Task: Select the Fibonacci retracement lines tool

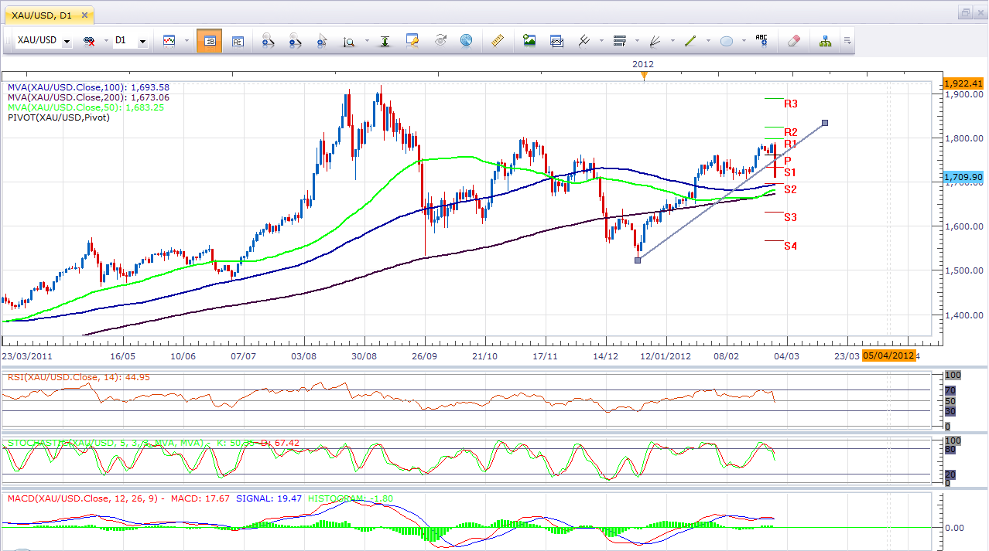Action: point(619,40)
